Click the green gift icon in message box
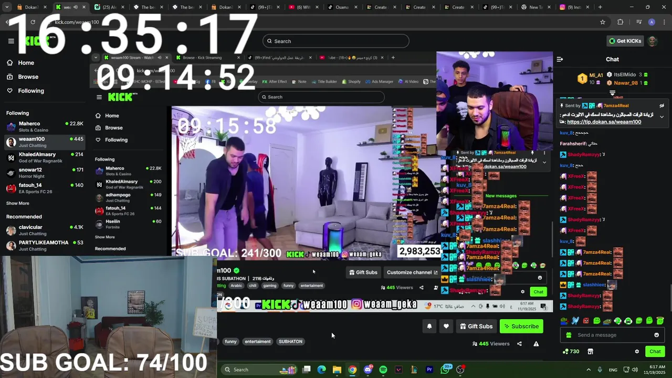 click(569, 335)
